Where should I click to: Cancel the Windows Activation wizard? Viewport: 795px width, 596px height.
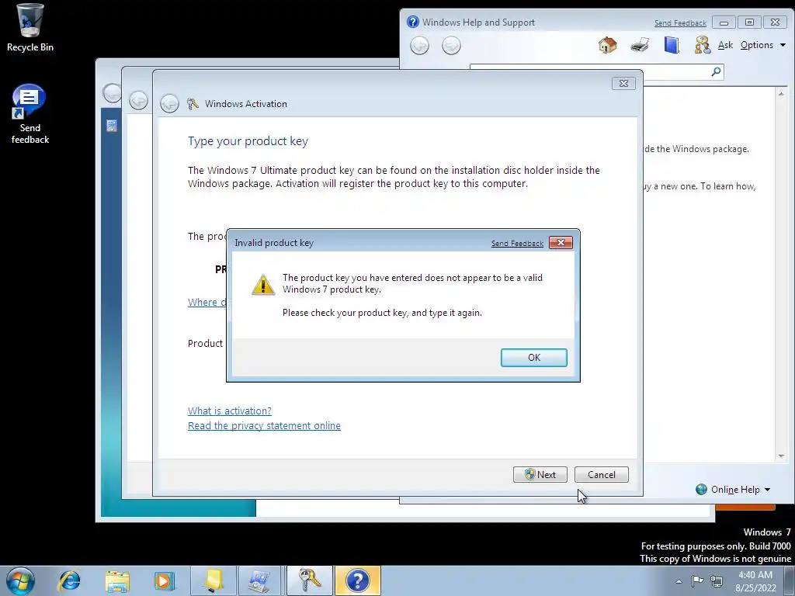[x=602, y=474]
